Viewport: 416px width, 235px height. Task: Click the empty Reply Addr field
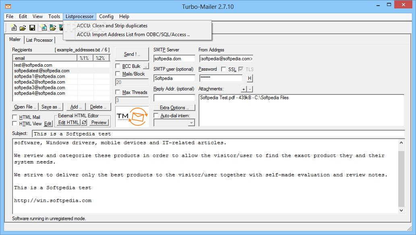click(174, 98)
